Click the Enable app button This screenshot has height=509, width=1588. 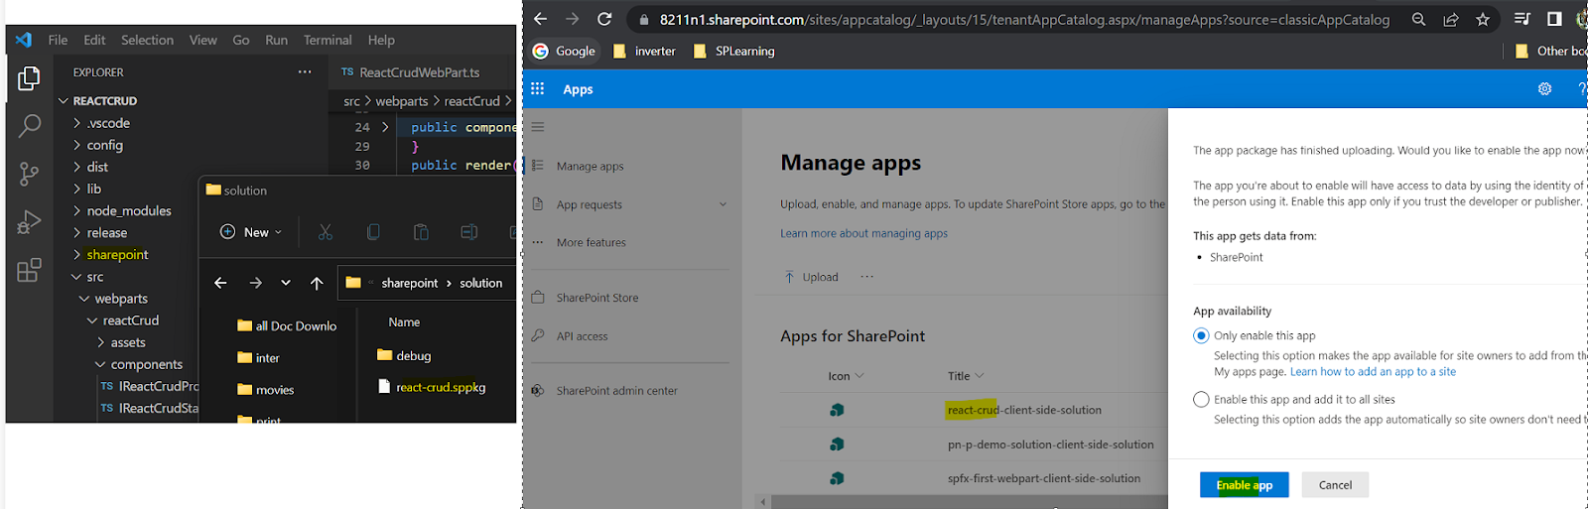[1244, 485]
